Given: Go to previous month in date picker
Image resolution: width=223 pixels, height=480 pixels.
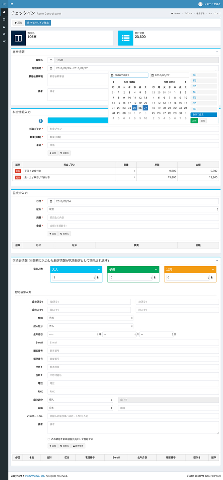Looking at the screenshot, I should tap(113, 82).
